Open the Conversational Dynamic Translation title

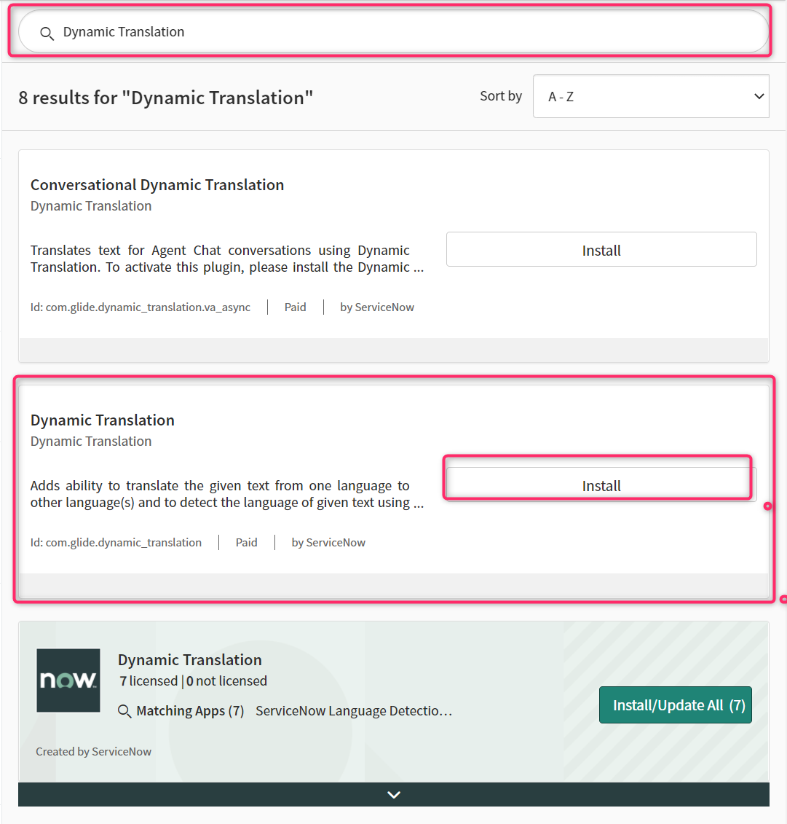[x=157, y=184]
